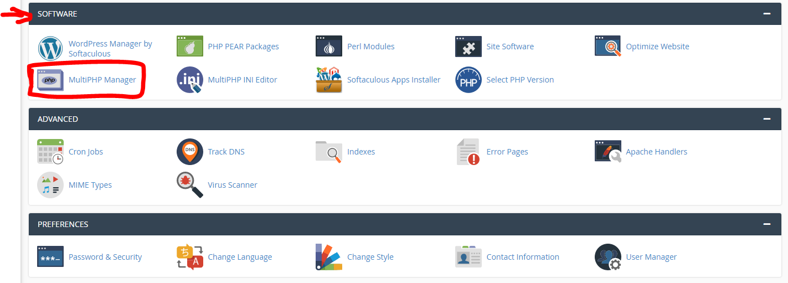Image resolution: width=788 pixels, height=283 pixels.
Task: Go to the Apache Handlers link
Action: pos(656,152)
